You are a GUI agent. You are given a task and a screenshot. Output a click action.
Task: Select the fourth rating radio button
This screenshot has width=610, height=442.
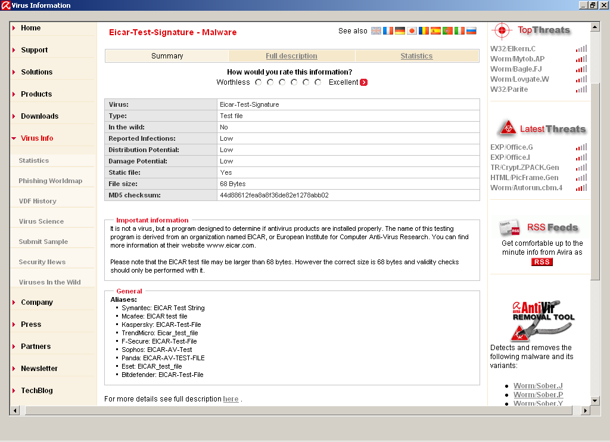pyautogui.click(x=294, y=82)
